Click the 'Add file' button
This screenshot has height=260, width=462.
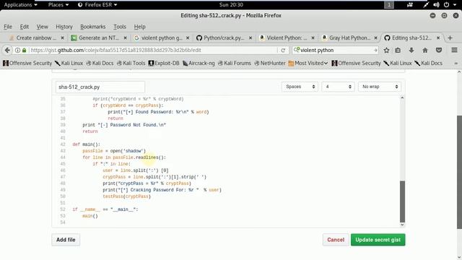(x=66, y=240)
